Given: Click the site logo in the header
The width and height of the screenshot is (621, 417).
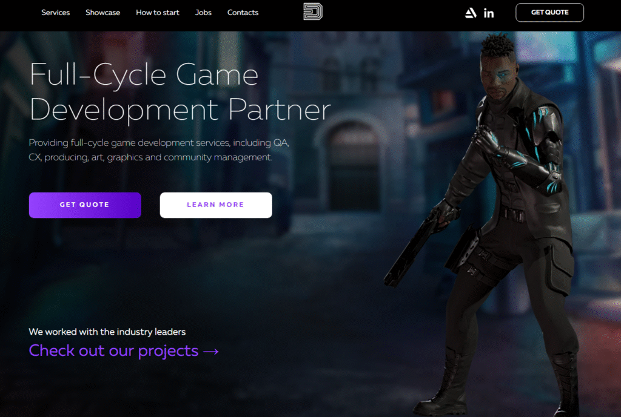Looking at the screenshot, I should pos(313,11).
